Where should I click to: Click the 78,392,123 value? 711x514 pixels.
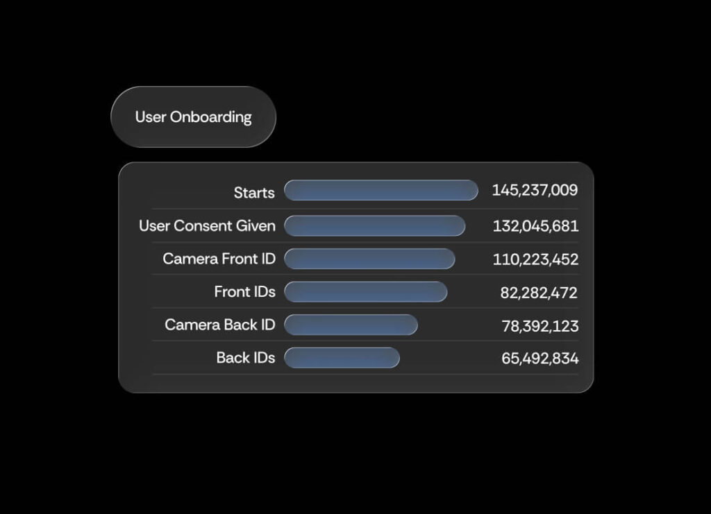tap(539, 326)
